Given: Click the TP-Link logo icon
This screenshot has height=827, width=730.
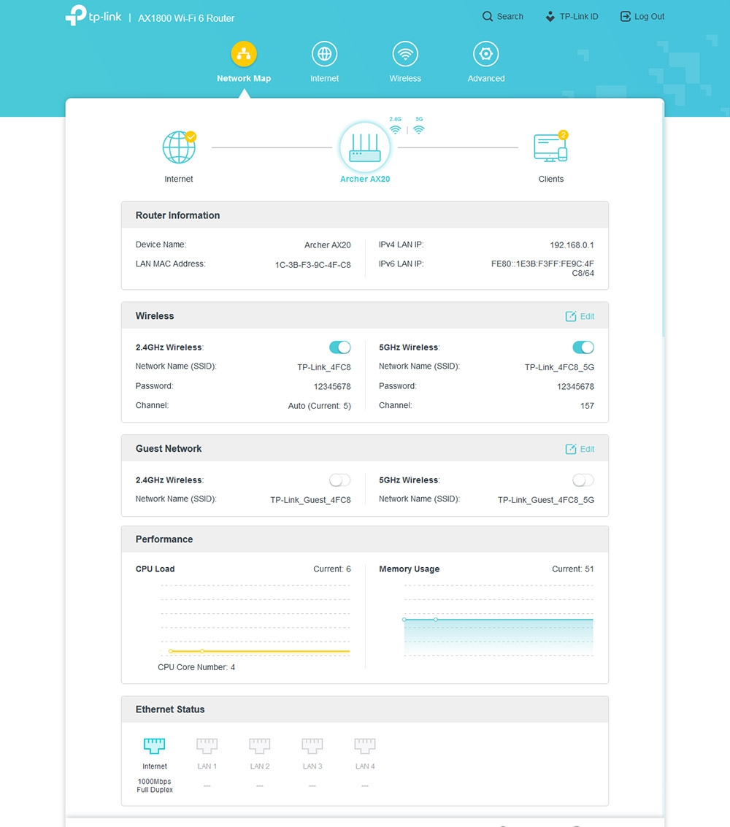Looking at the screenshot, I should (75, 15).
